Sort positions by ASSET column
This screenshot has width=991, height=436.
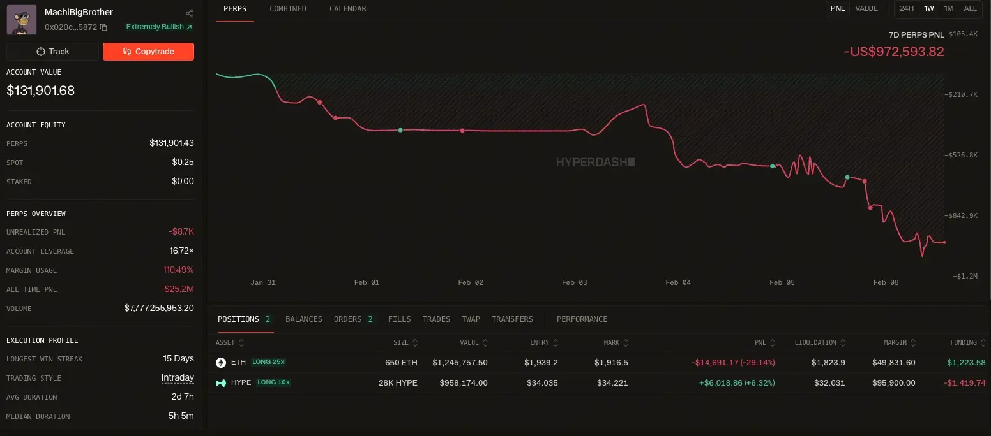tap(230, 343)
